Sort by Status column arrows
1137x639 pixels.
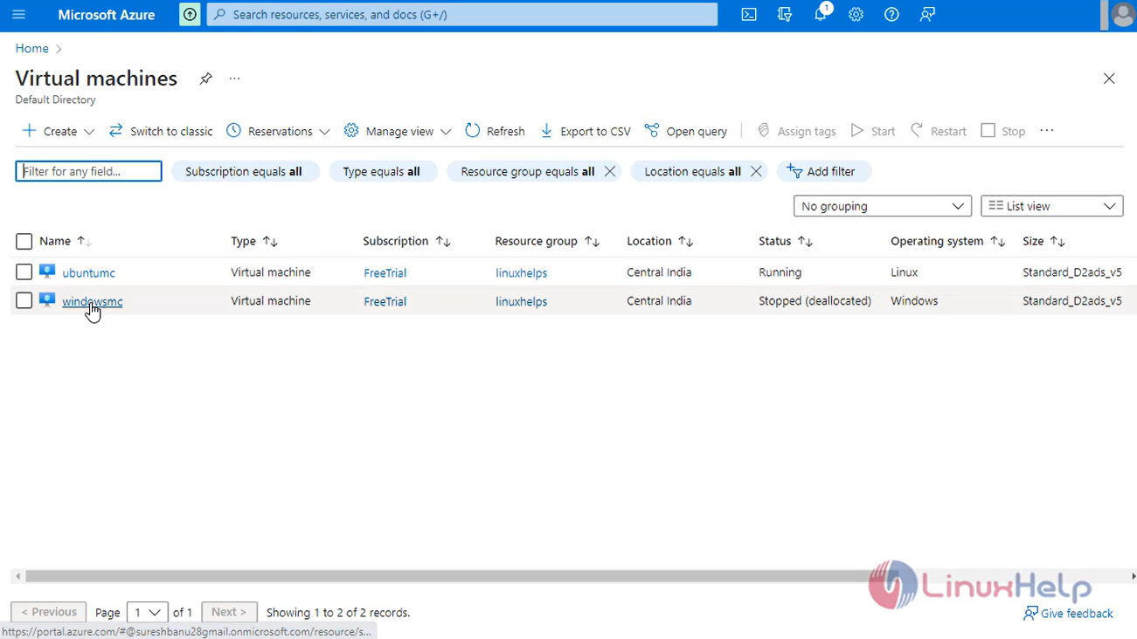coord(806,242)
